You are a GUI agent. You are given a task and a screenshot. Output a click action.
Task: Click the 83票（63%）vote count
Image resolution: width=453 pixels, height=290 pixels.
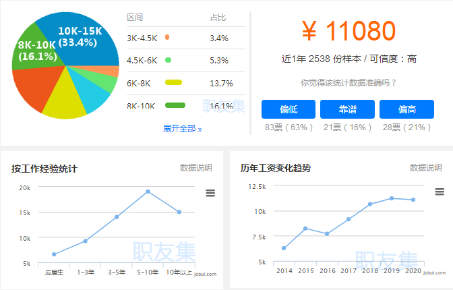click(289, 127)
